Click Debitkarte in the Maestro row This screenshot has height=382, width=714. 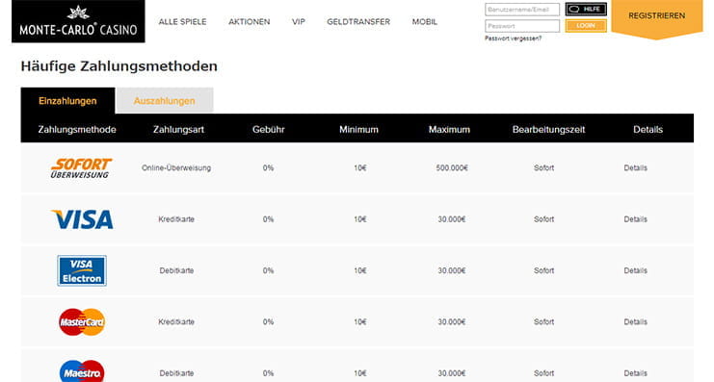[176, 373]
